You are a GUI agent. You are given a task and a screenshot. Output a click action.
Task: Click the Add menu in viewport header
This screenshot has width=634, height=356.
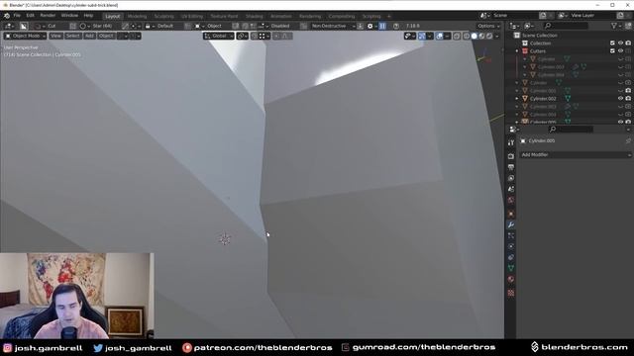pyautogui.click(x=89, y=36)
